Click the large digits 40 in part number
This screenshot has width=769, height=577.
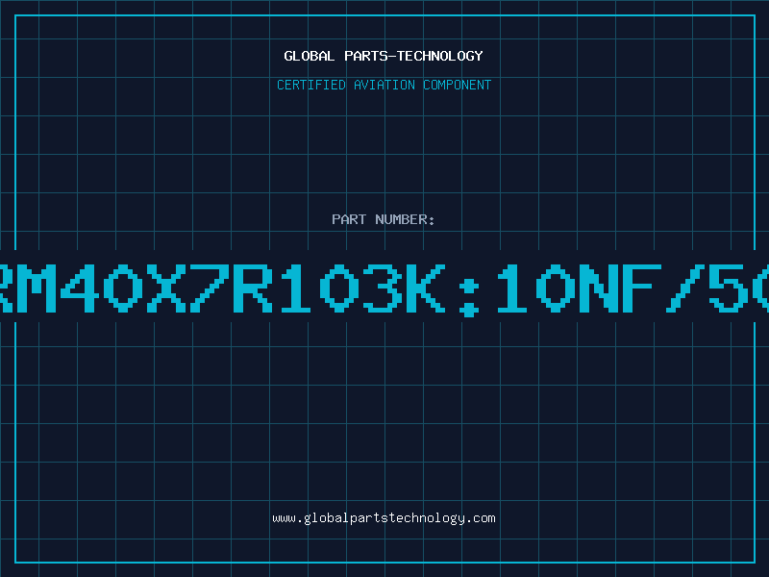tap(102, 288)
